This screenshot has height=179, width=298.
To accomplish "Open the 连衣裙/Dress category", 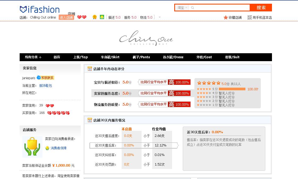I will pyautogui.click(x=173, y=57).
